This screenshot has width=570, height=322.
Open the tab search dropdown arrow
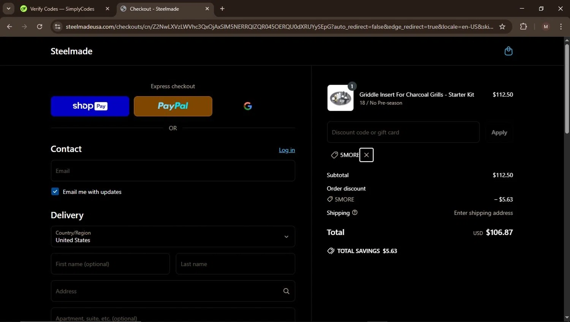pos(8,8)
